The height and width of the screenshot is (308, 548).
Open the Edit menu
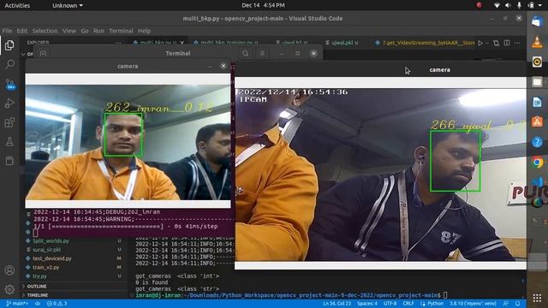(22, 31)
